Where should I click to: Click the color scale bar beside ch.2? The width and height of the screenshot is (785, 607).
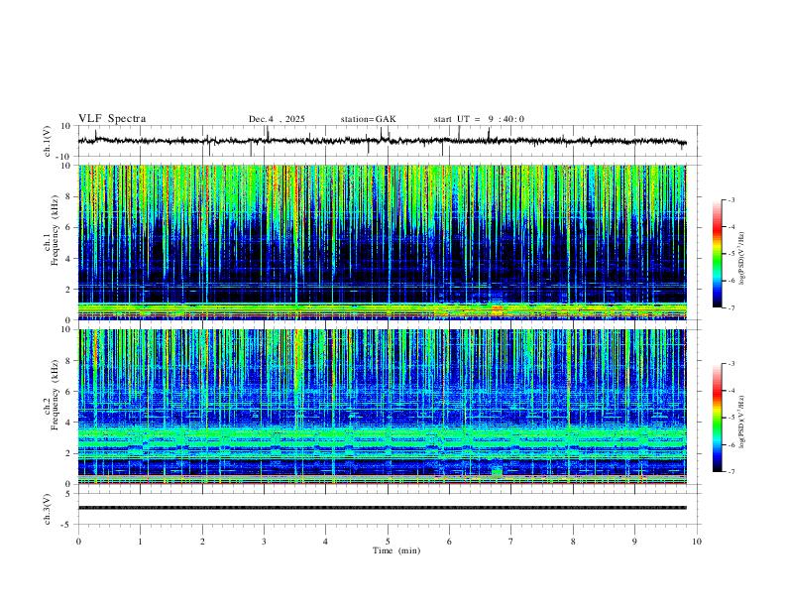click(x=718, y=418)
